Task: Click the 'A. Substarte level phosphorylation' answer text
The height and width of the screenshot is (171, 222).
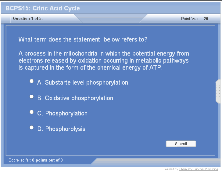Action: click(x=83, y=83)
